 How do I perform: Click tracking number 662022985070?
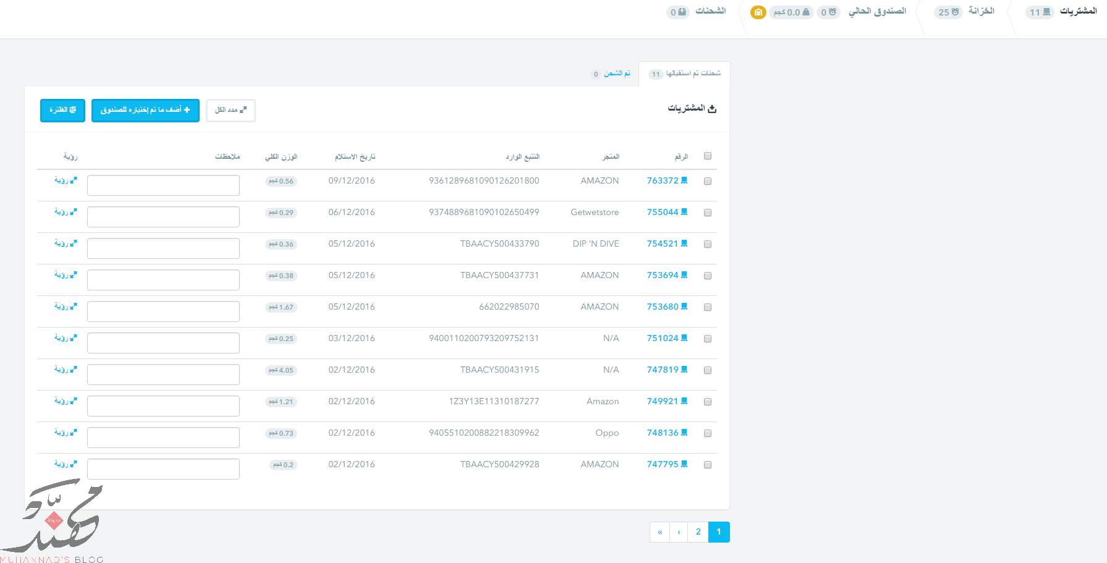pos(509,307)
